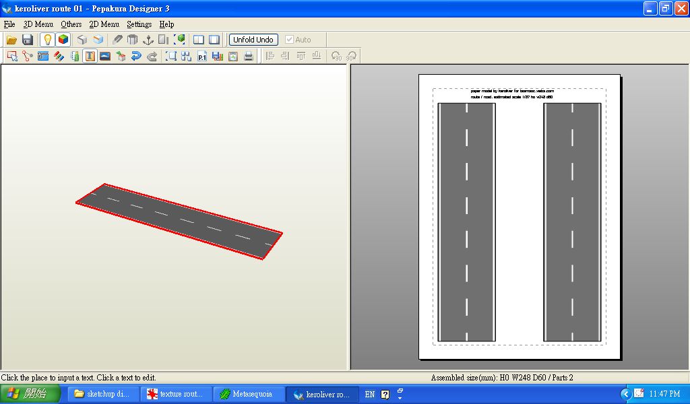Switch to Metasequoia in the taskbar

(x=249, y=394)
